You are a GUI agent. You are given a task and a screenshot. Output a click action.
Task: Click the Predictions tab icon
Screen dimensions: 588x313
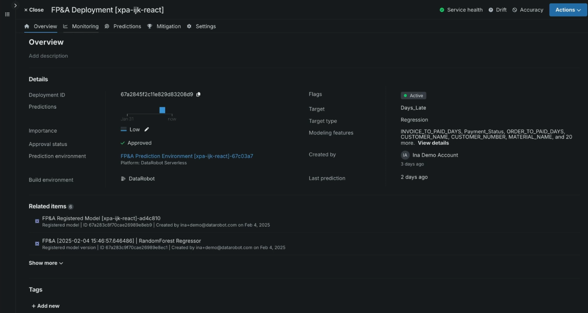(x=107, y=26)
